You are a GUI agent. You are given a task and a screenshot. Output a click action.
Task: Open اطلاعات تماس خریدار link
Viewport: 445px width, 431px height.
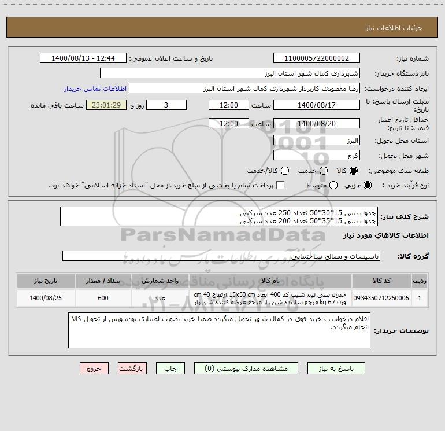point(95,89)
